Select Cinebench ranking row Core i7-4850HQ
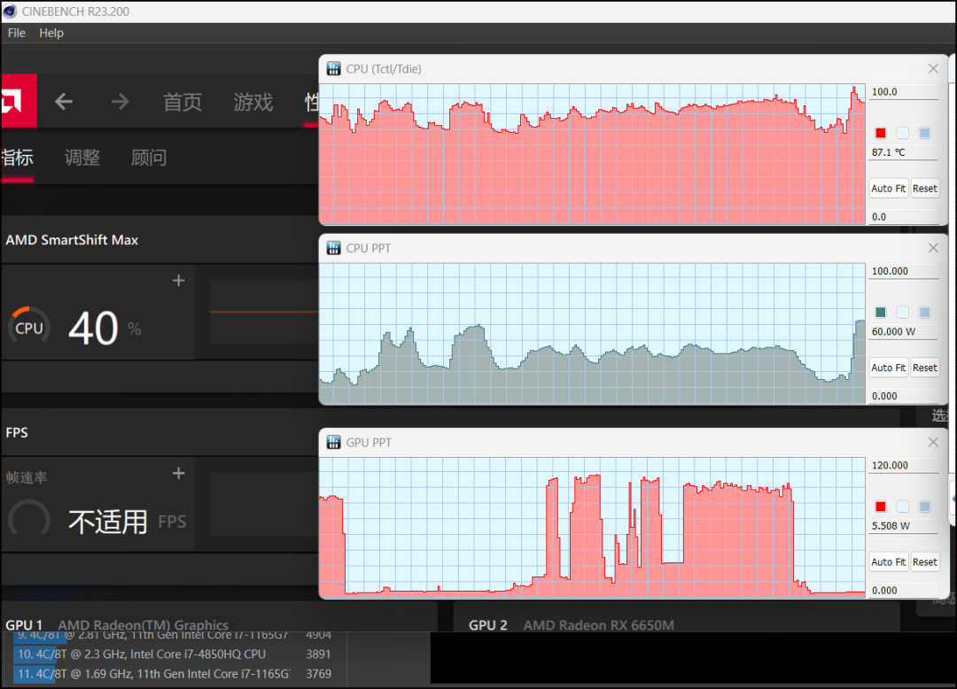This screenshot has width=957, height=689. click(174, 654)
